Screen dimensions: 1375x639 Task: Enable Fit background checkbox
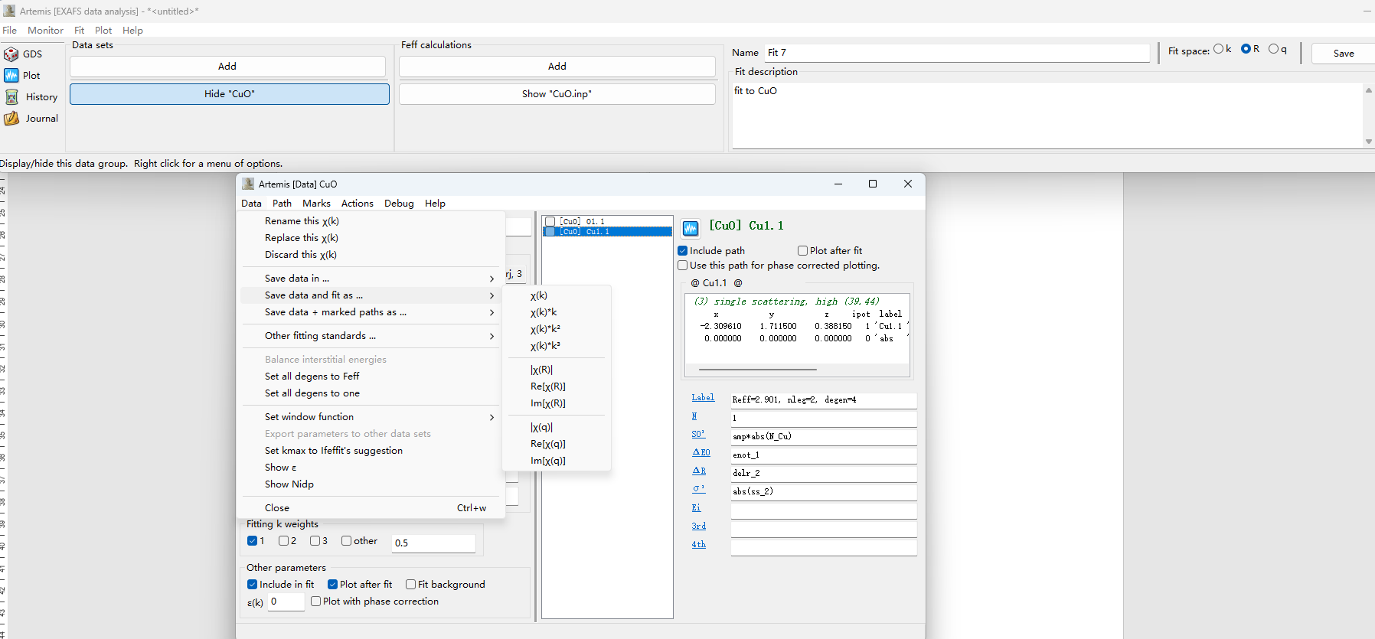[411, 585]
